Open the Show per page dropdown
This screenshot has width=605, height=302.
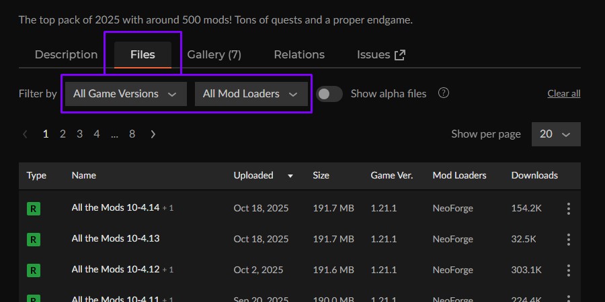[x=555, y=134]
